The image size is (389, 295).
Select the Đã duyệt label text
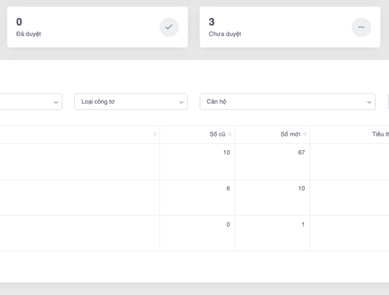[28, 34]
